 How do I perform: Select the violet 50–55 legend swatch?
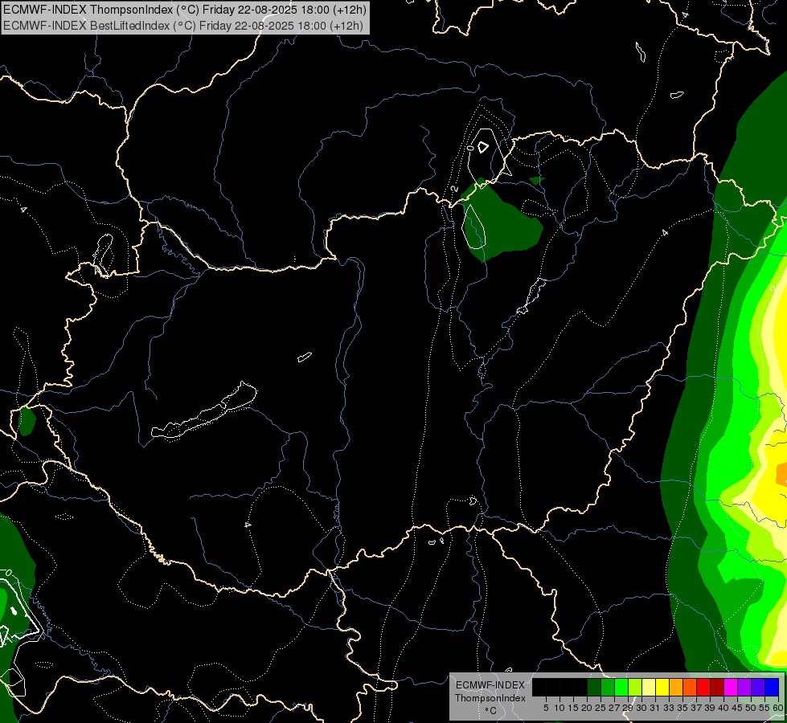758,687
